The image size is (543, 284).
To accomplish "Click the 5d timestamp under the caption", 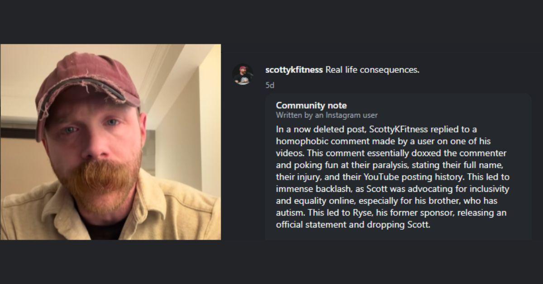I will click(270, 85).
